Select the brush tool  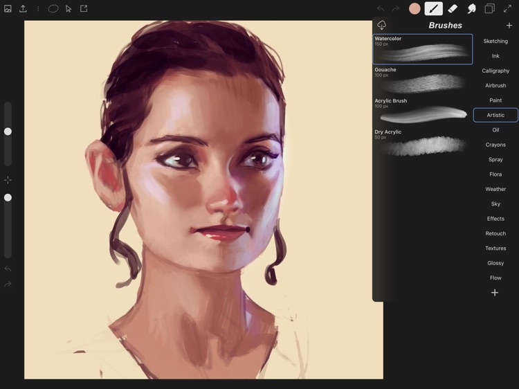coord(434,8)
